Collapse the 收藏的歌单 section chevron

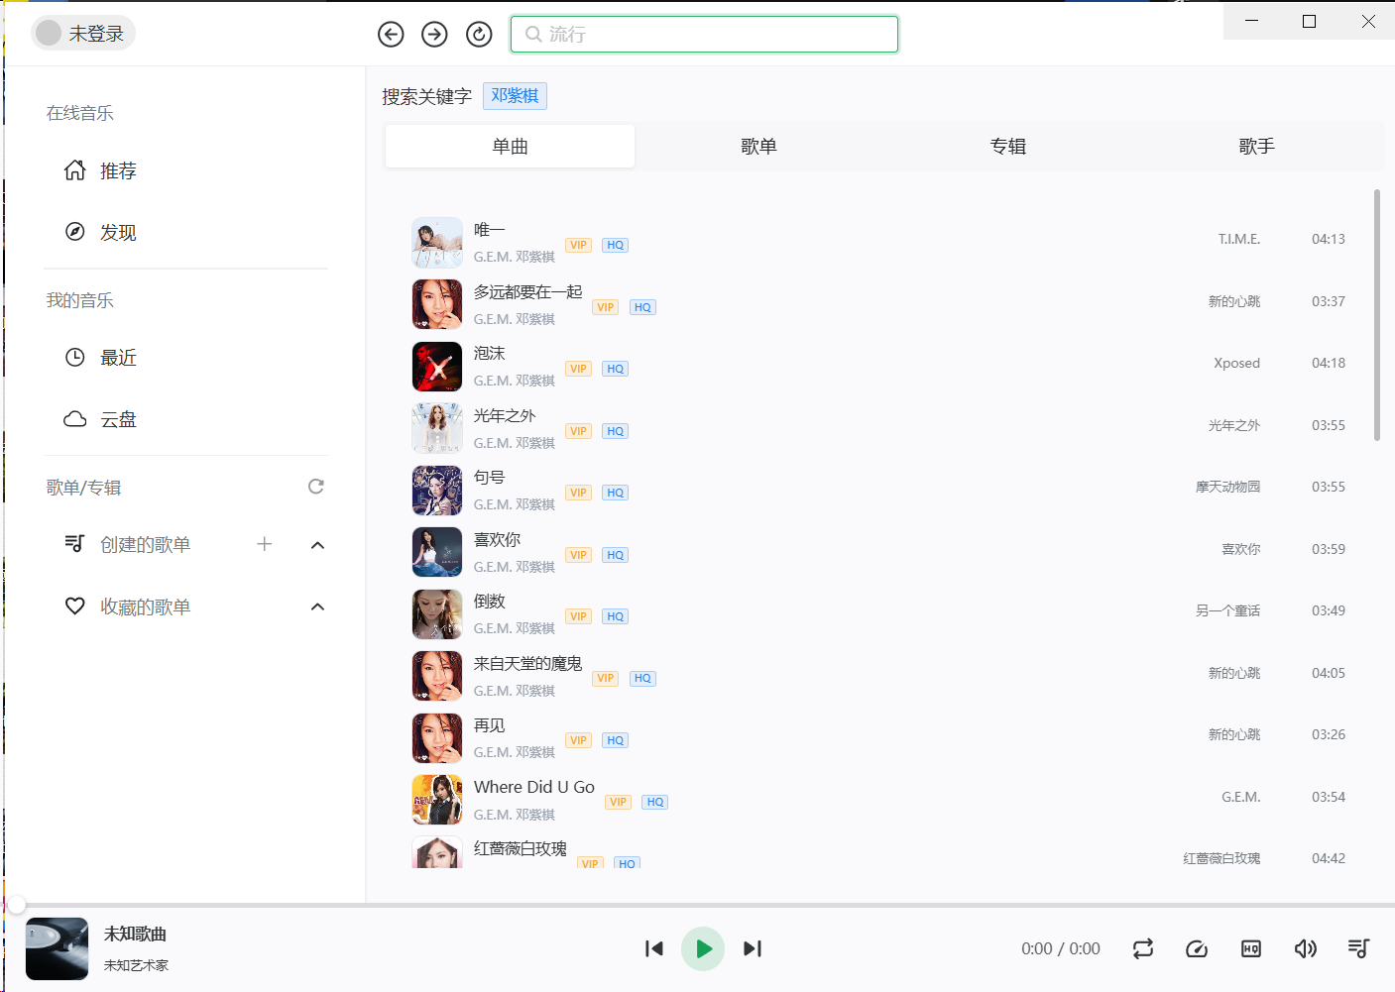(317, 606)
